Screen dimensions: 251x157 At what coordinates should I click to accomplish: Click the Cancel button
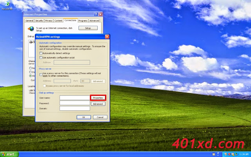click(x=100, y=117)
